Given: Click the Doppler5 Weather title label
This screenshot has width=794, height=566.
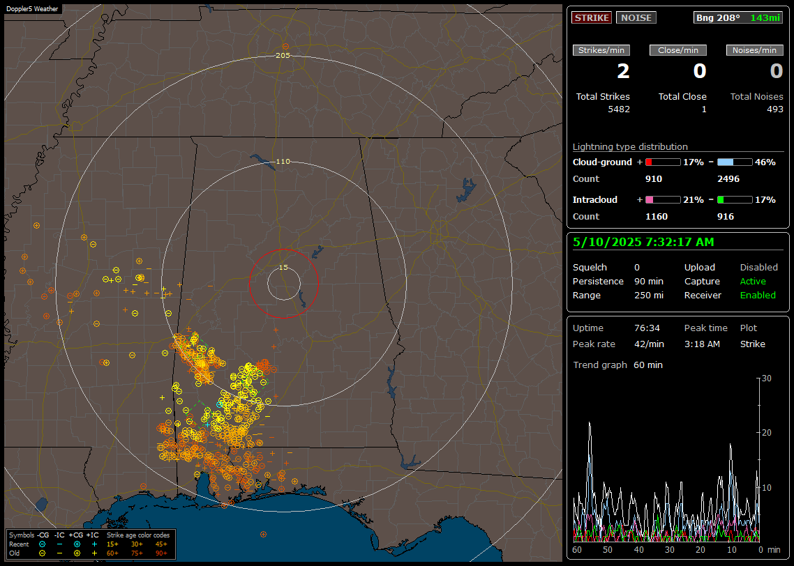Looking at the screenshot, I should (x=32, y=9).
